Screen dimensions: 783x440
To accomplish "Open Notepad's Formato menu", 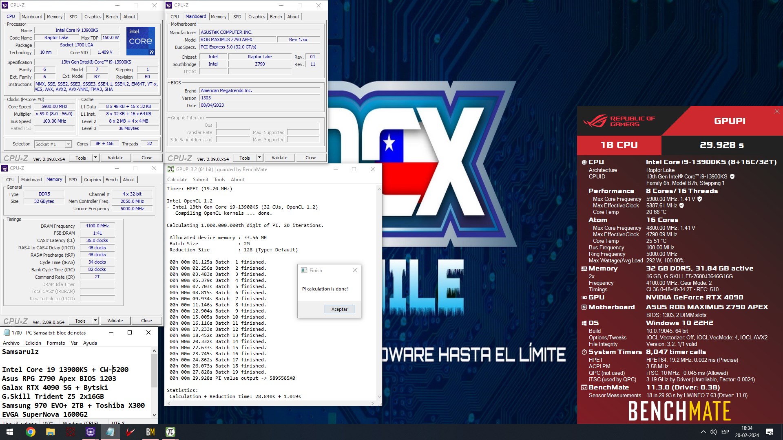I will (56, 343).
